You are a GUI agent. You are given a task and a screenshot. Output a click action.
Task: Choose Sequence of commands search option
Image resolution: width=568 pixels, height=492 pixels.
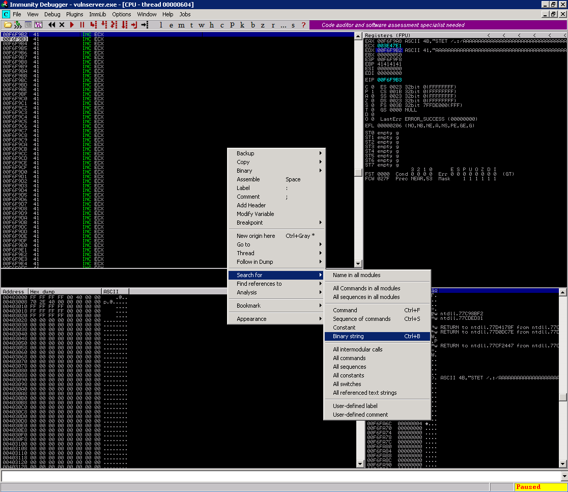(377, 319)
